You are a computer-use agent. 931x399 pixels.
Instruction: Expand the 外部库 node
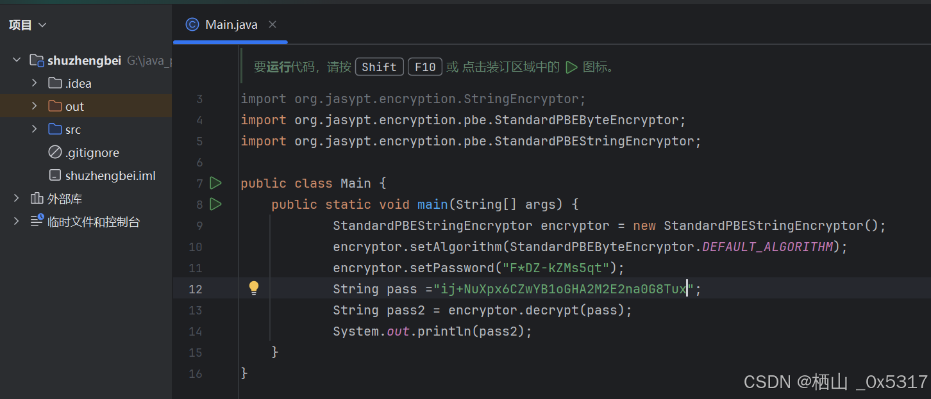point(17,199)
